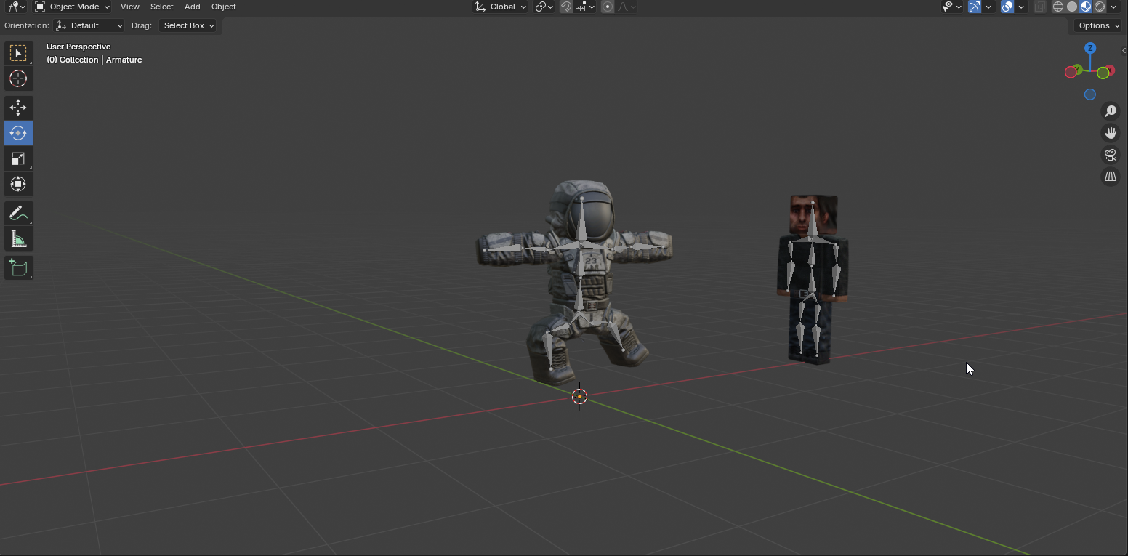Open the snapping options dropdown
Viewport: 1128px width, 556px height.
coord(585,7)
